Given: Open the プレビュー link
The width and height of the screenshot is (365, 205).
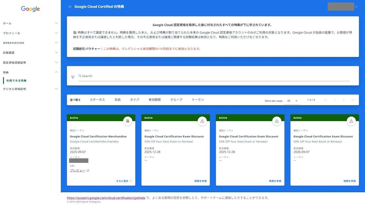Looking at the screenshot, I should 77,171.
